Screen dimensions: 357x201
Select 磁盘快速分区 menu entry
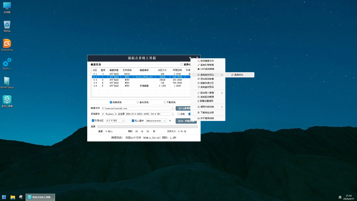207,83
